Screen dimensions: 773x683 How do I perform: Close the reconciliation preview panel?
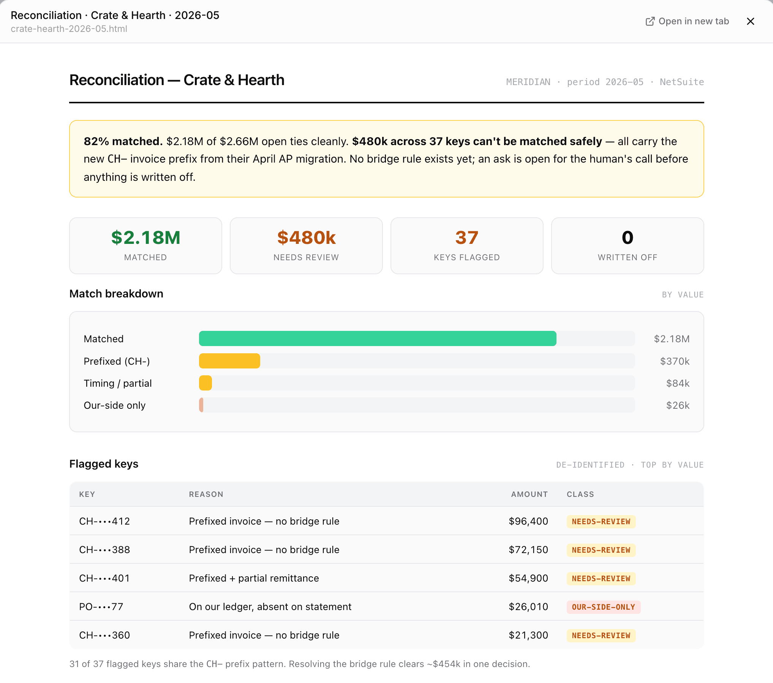pyautogui.click(x=750, y=21)
